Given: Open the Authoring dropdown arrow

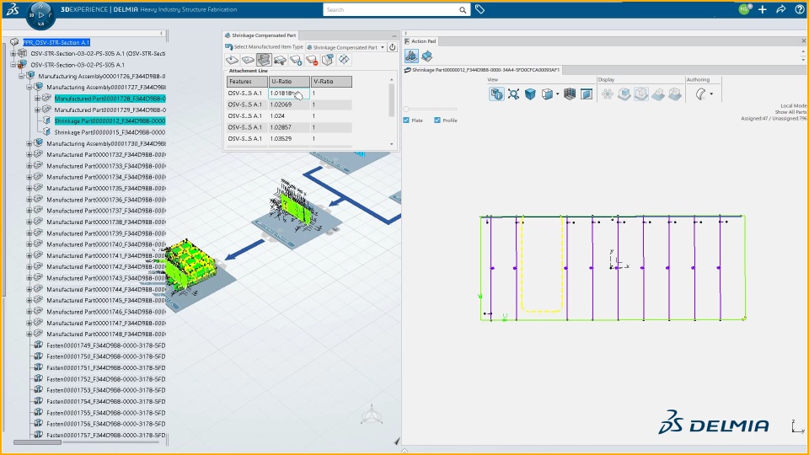Looking at the screenshot, I should 711,94.
